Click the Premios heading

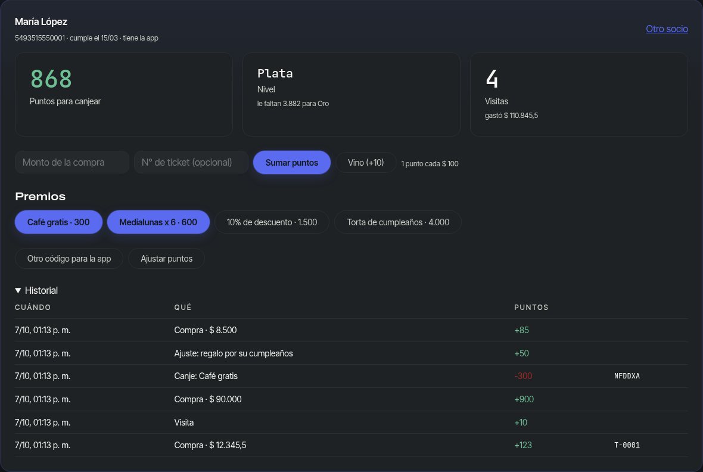(41, 197)
